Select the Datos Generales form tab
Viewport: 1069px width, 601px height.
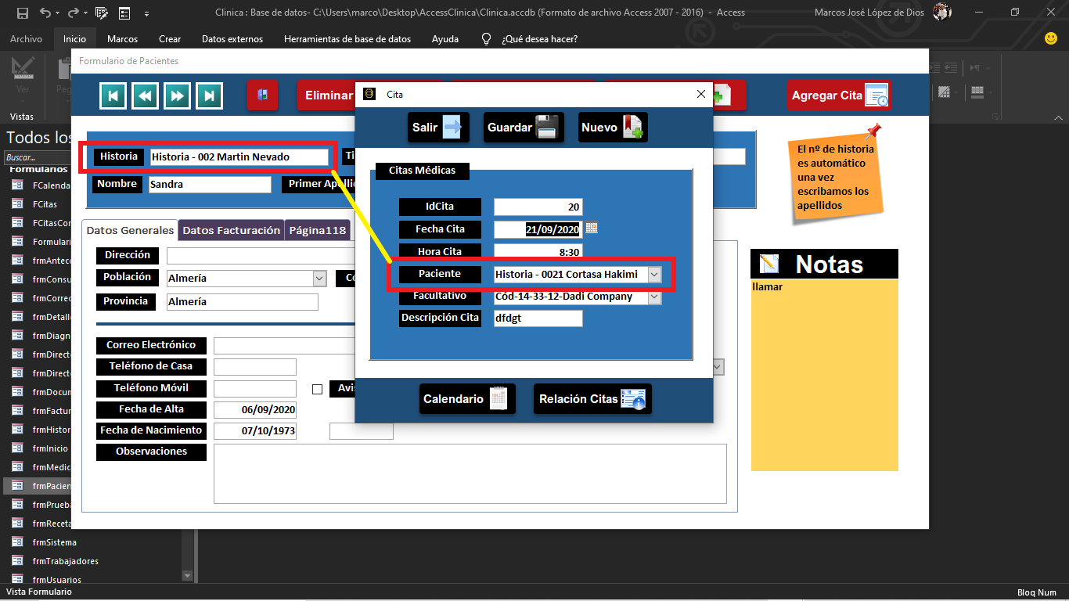(130, 230)
